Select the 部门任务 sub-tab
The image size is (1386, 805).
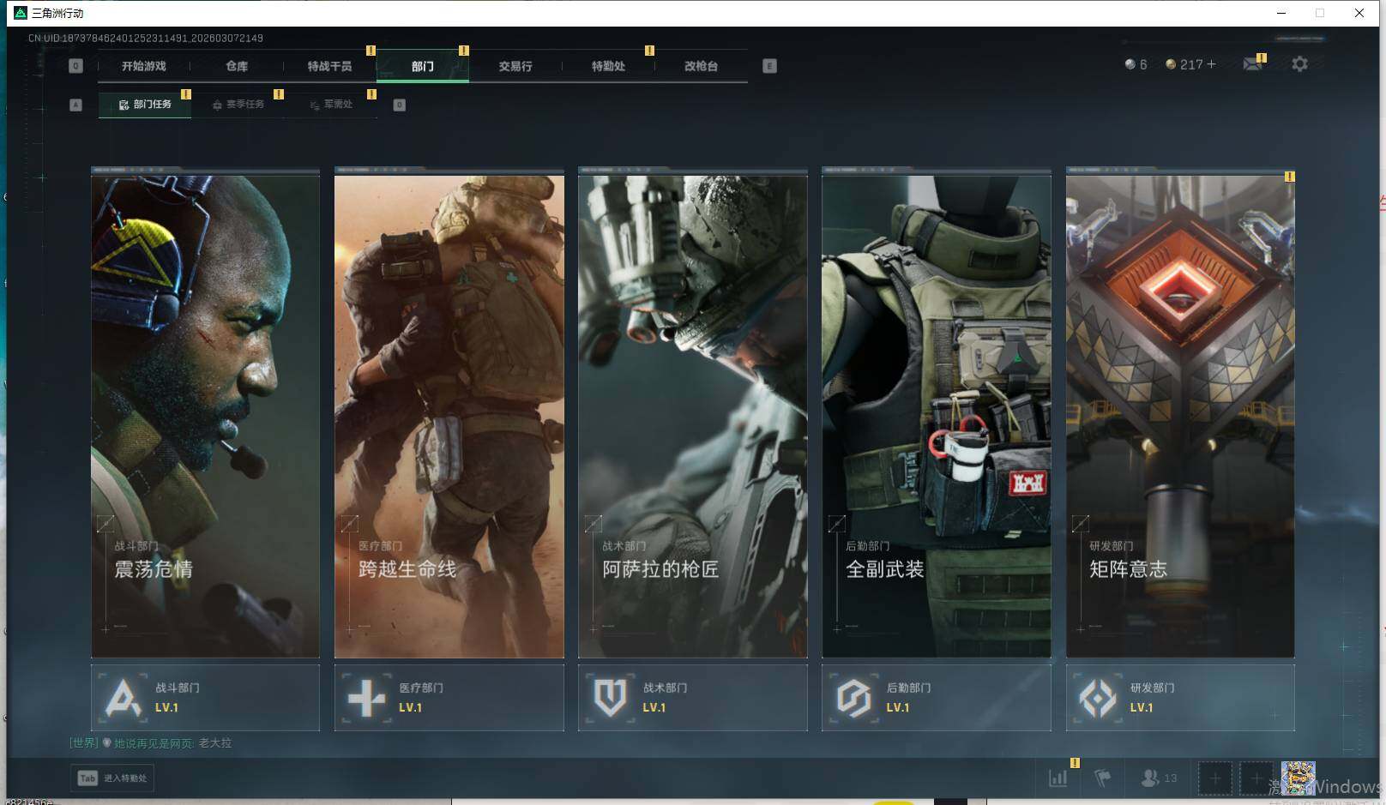coord(145,105)
